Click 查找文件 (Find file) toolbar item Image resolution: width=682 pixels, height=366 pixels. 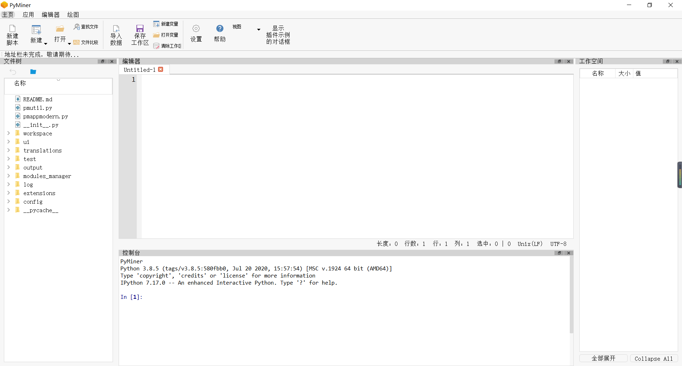86,27
